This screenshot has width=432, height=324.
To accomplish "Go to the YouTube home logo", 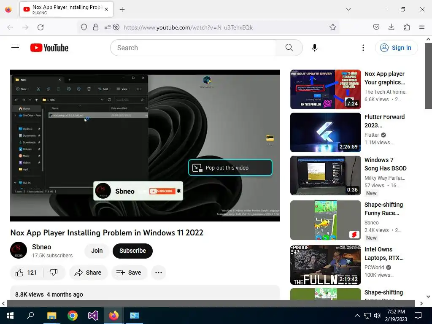I will pos(49,48).
